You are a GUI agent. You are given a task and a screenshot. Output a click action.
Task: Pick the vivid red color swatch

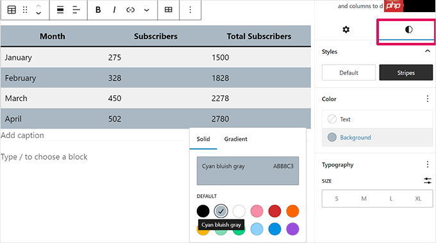click(274, 211)
